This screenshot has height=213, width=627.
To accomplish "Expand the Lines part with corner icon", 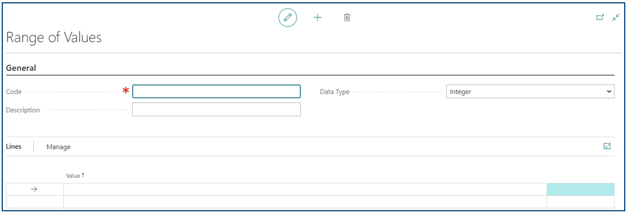I will coord(607,146).
